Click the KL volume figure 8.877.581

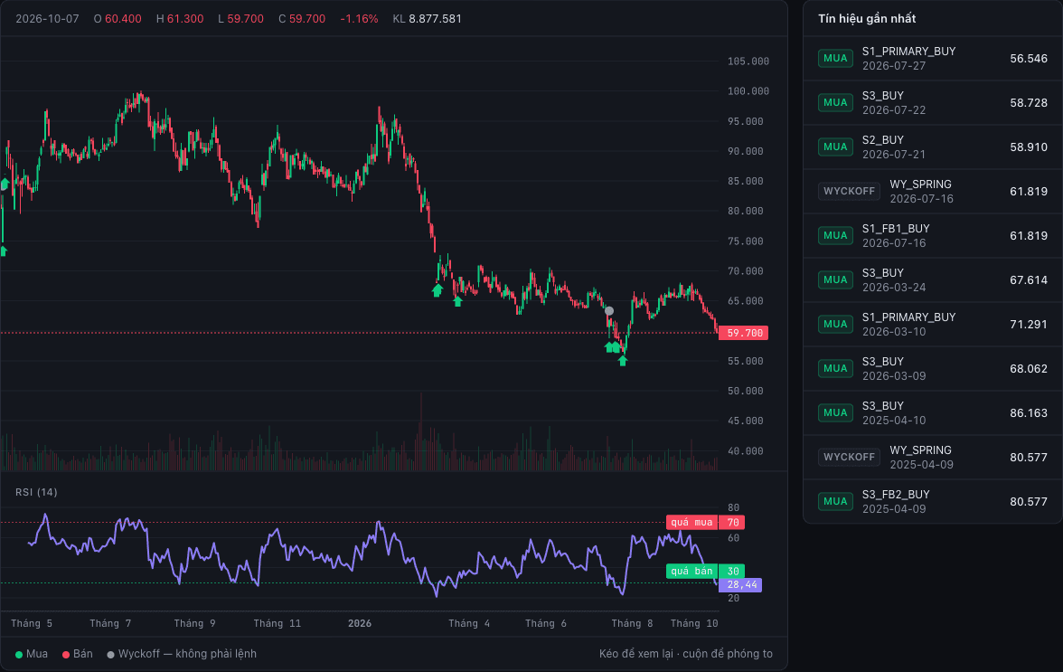(435, 19)
